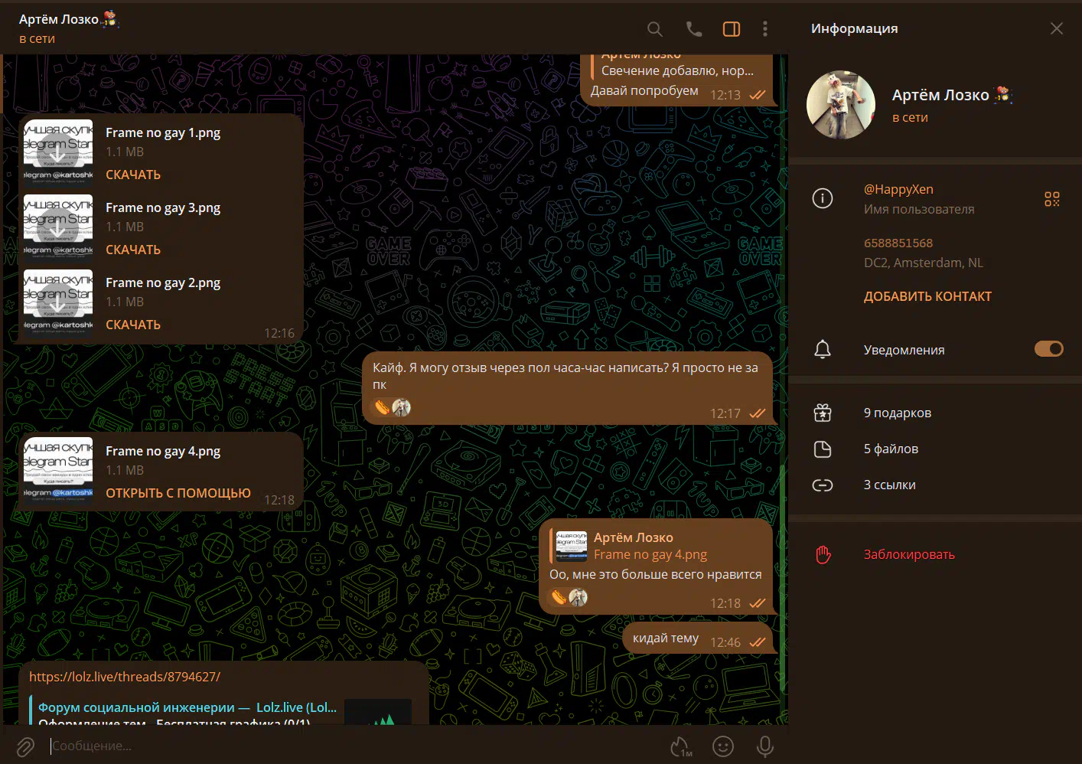Open the emoji picker smiley icon
This screenshot has width=1082, height=764.
tap(723, 746)
